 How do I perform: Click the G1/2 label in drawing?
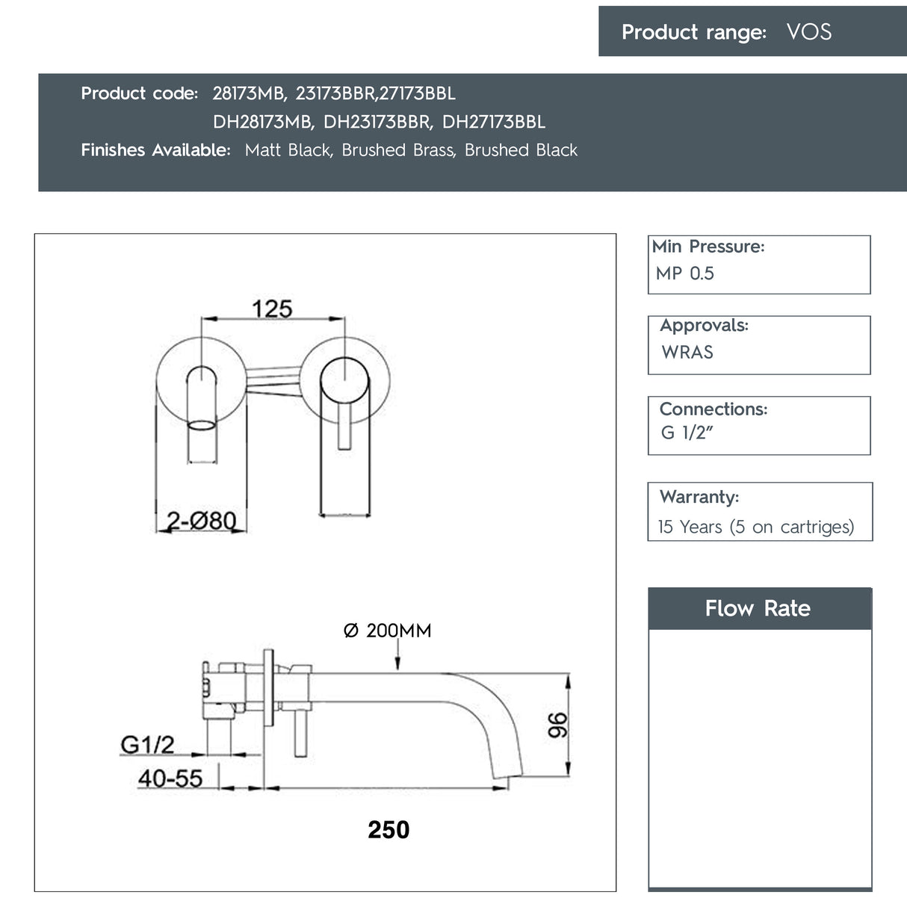pos(147,744)
